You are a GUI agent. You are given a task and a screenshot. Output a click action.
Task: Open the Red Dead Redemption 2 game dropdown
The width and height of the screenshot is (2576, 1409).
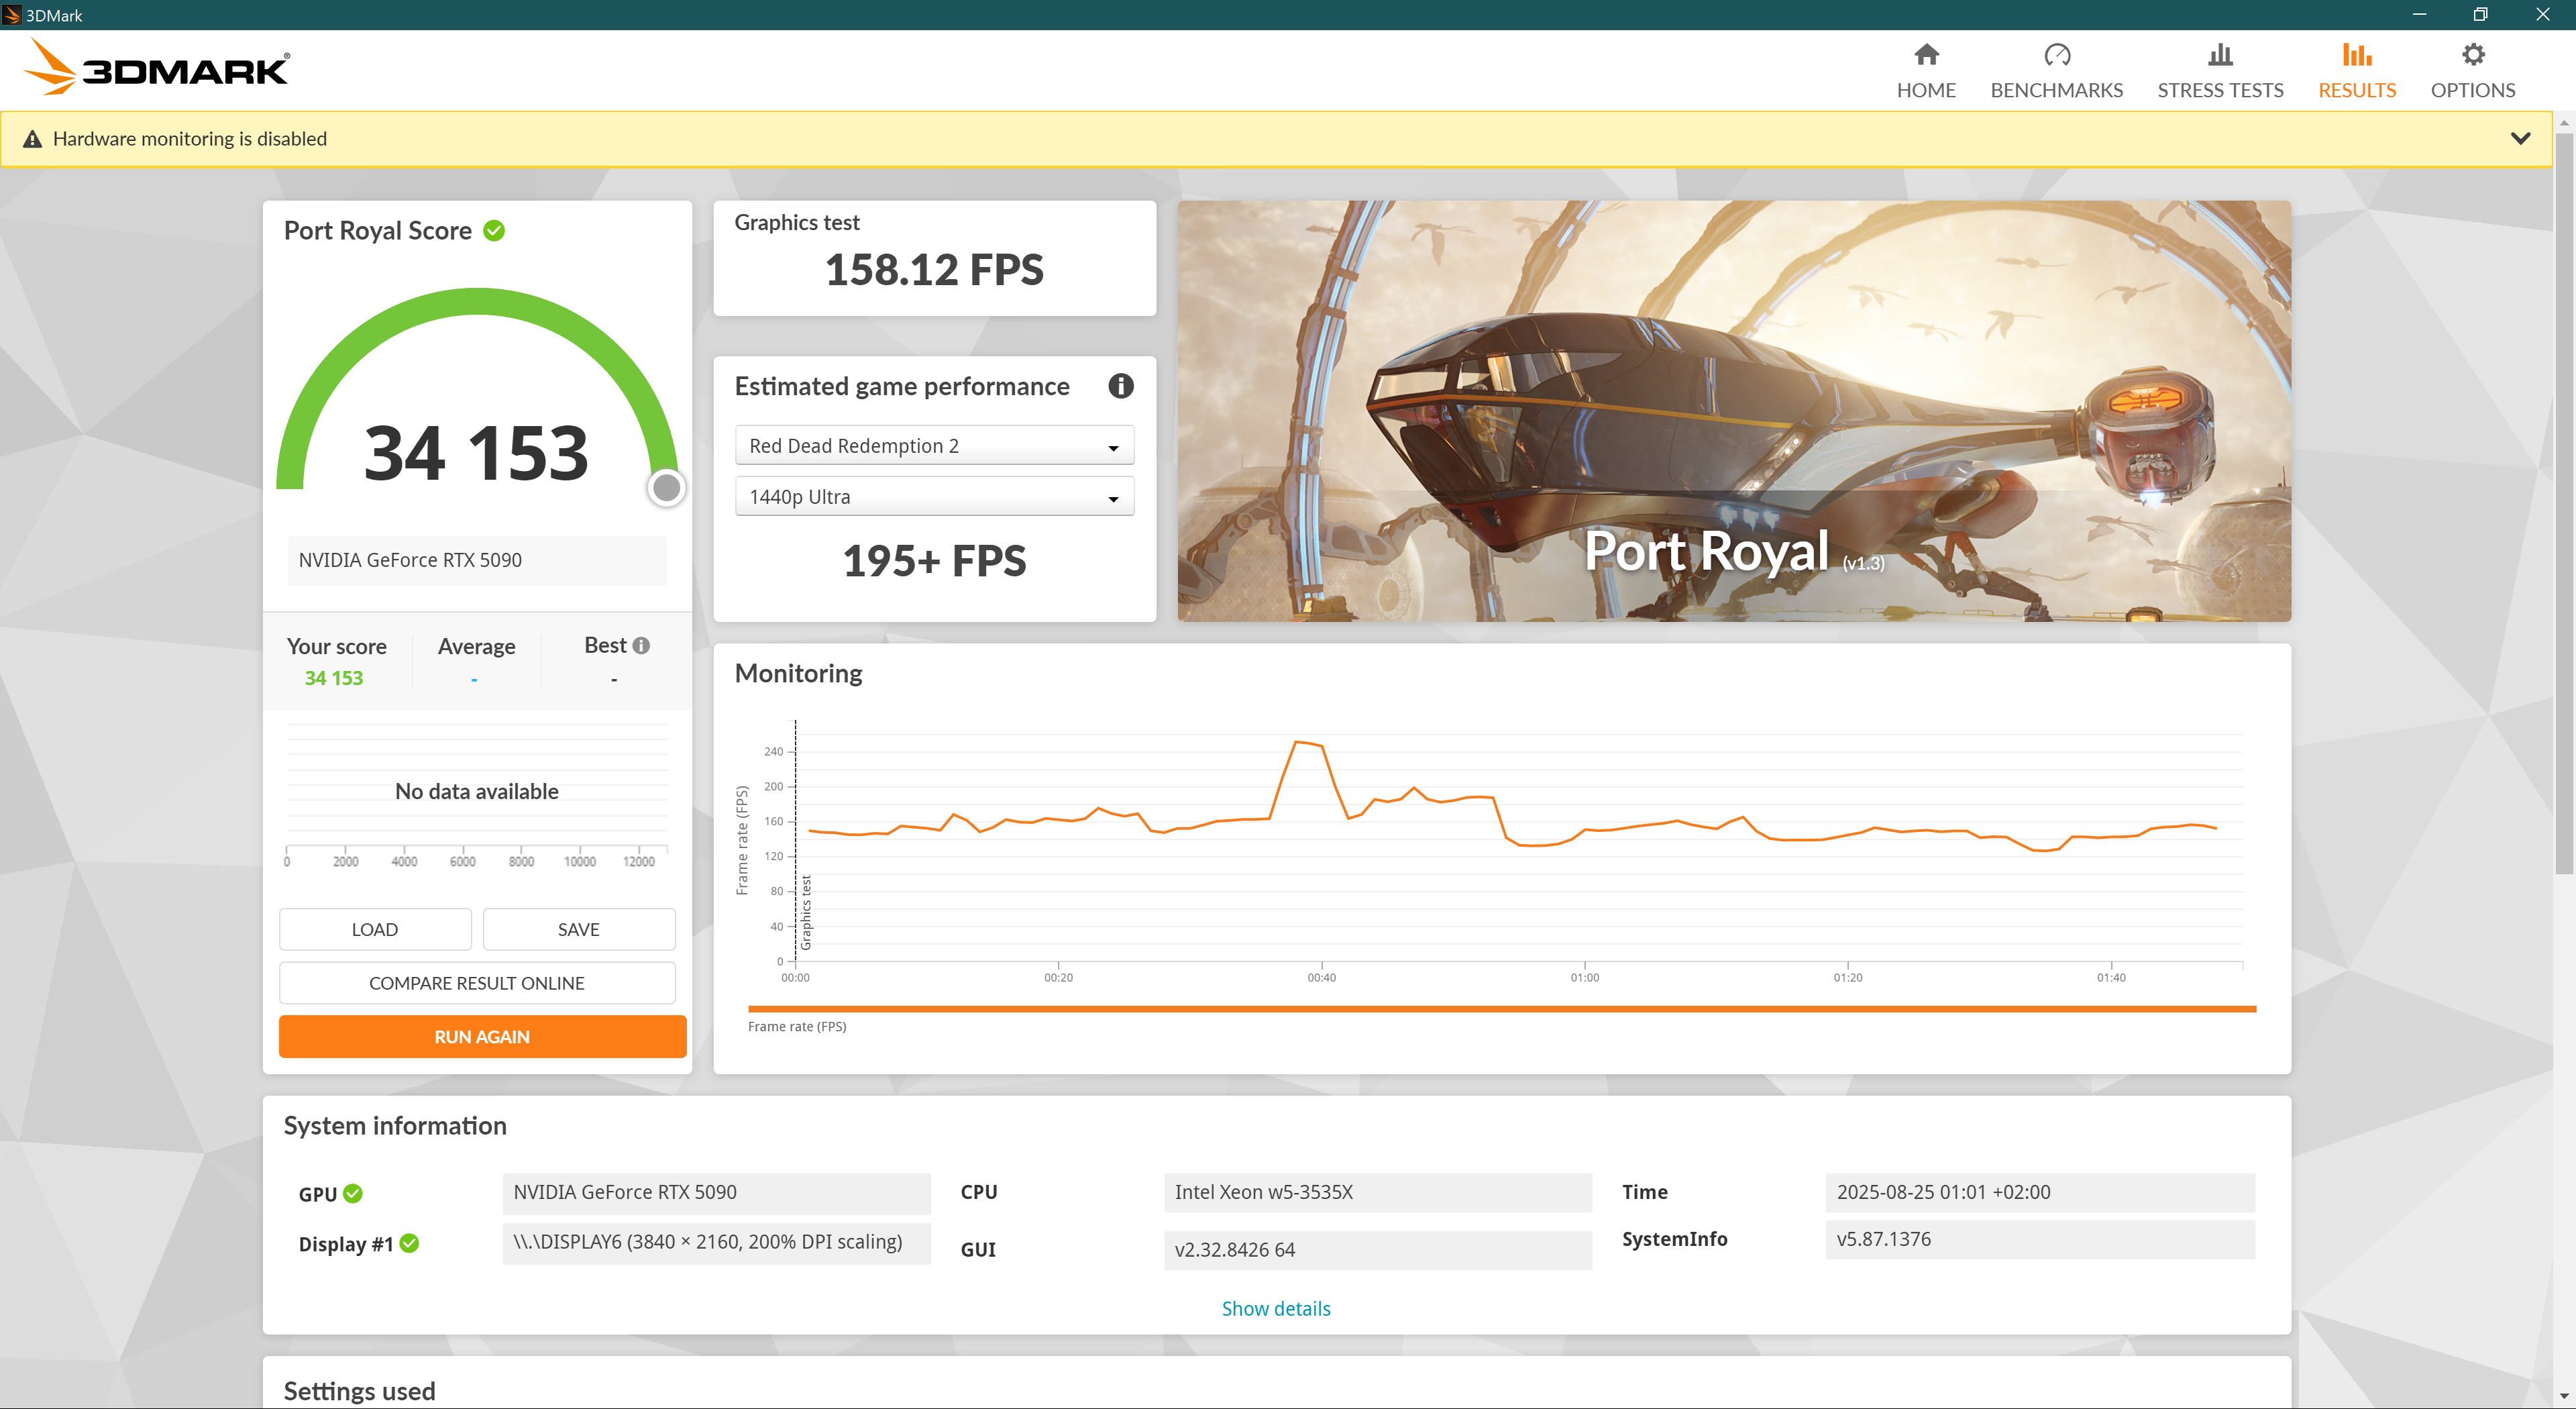pos(934,446)
